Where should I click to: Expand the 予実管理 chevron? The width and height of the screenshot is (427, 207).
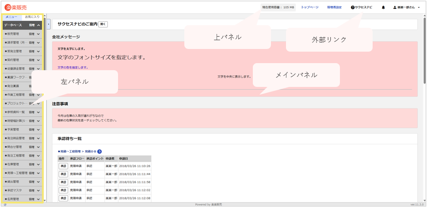click(x=38, y=129)
